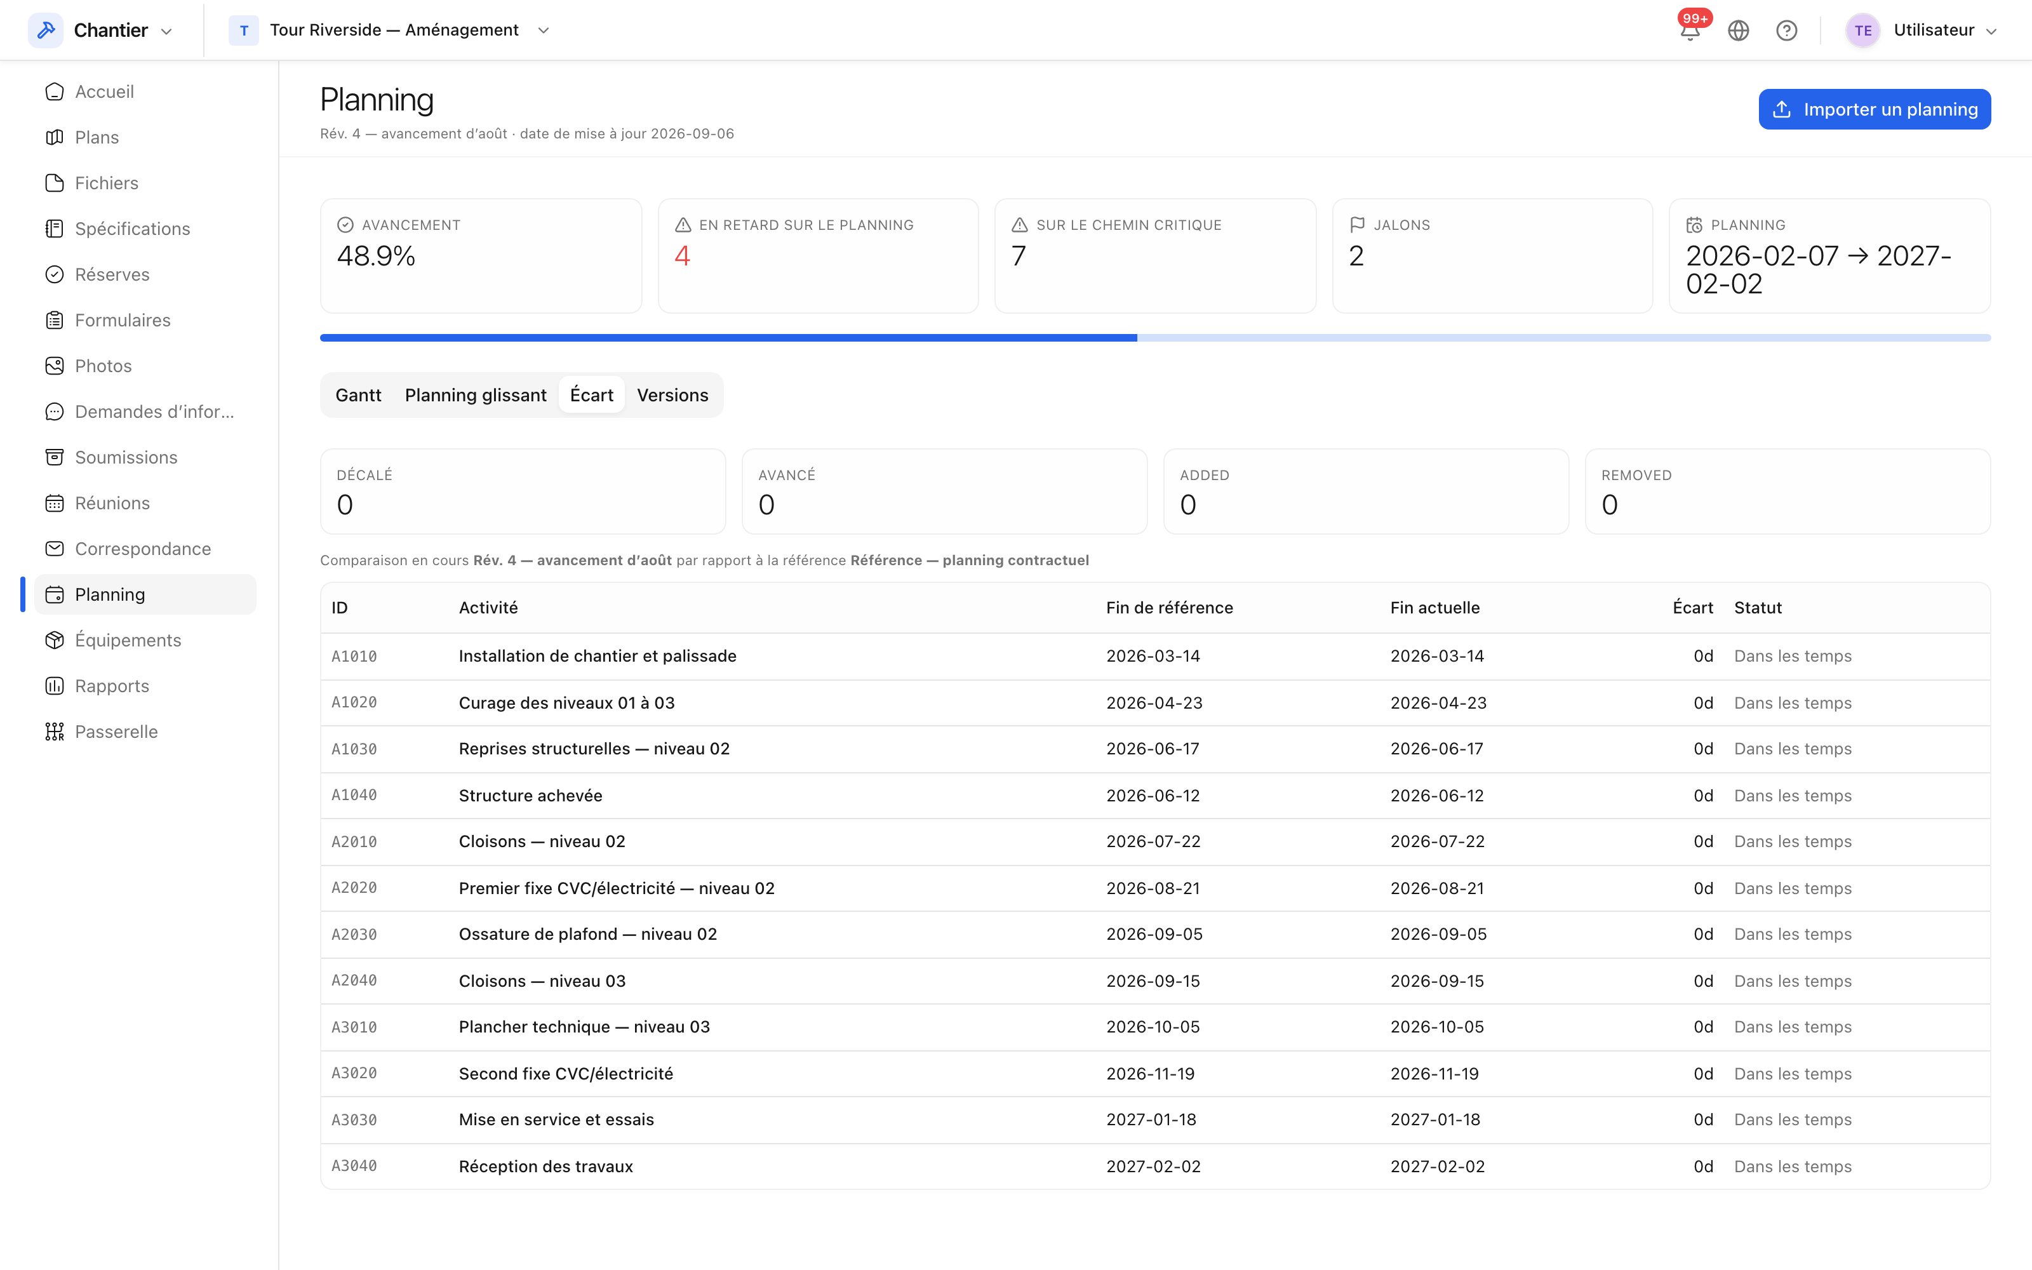Click the Demandes d'infor… chat icon
Viewport: 2032px width, 1270px height.
[55, 411]
